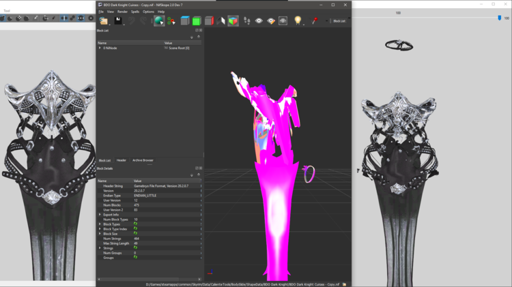Toggle X-mirror brush in background toolbar
This screenshot has height=287, width=512.
[x=64, y=18]
